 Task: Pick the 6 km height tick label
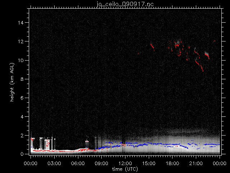pos(23,98)
